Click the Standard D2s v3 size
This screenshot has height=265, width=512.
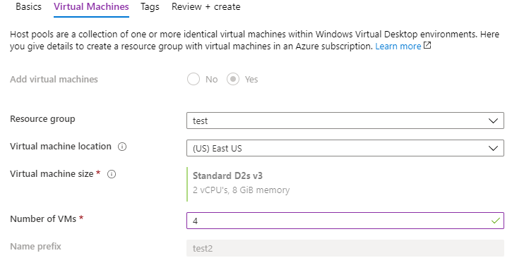click(x=227, y=175)
